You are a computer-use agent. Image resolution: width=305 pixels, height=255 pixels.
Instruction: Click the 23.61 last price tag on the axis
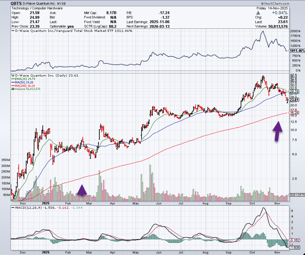tap(295, 100)
